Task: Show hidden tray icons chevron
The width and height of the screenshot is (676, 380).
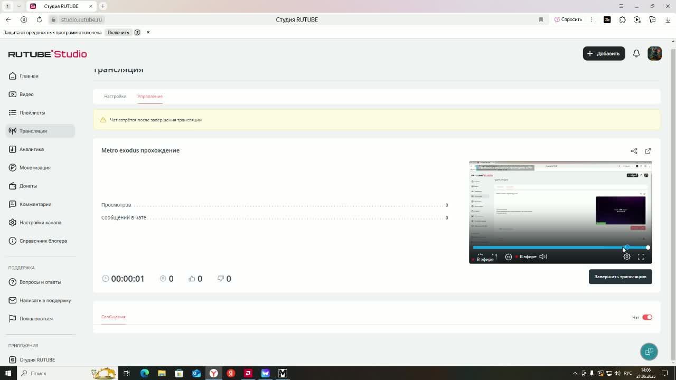Action: 575,373
